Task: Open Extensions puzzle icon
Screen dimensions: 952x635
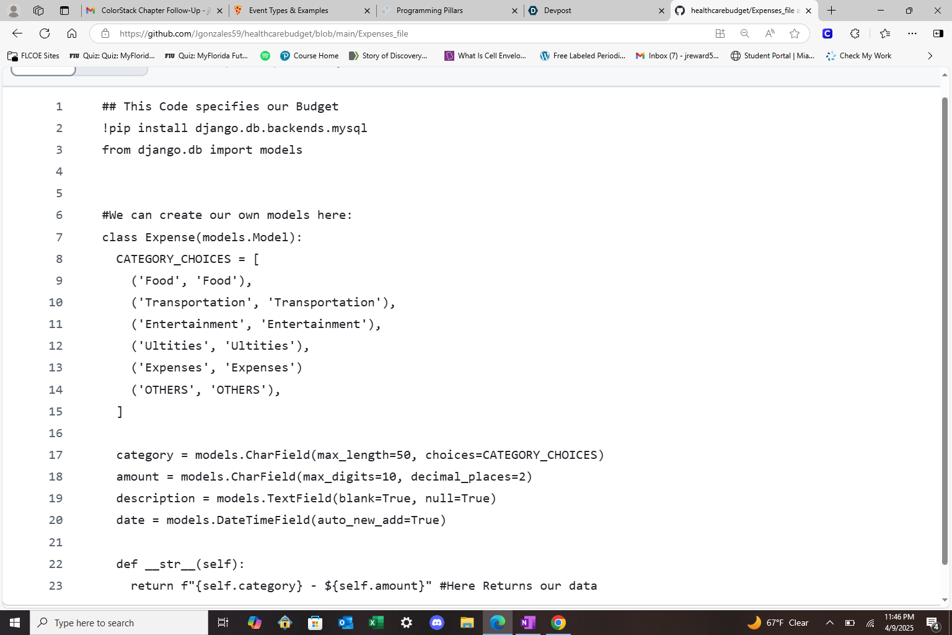Action: coord(855,33)
